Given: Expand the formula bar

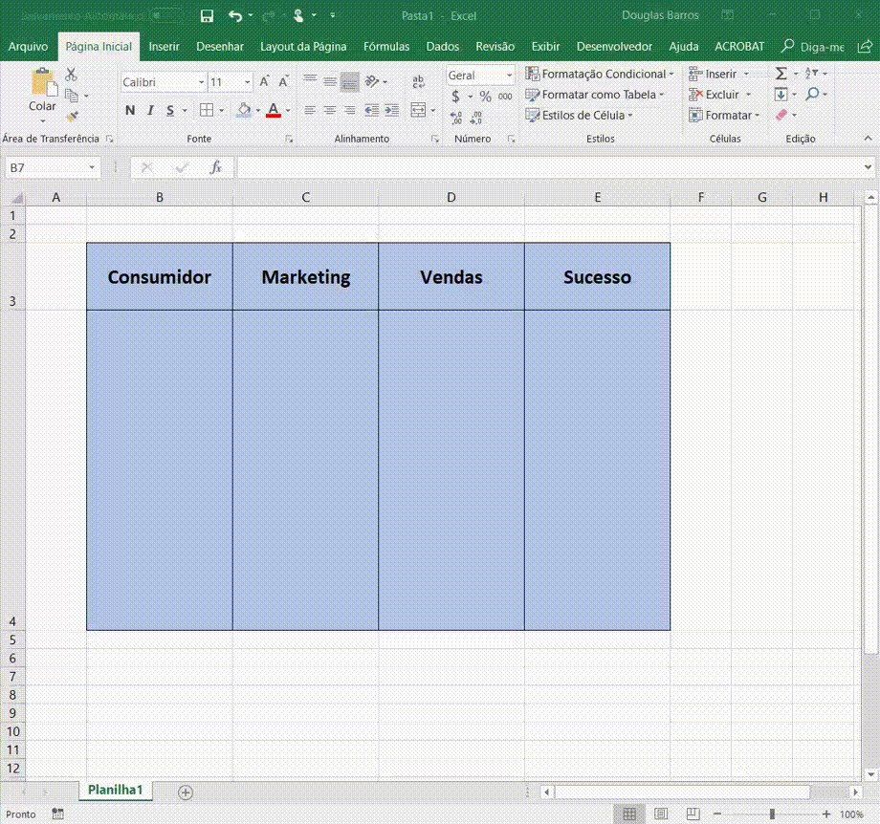Looking at the screenshot, I should pyautogui.click(x=868, y=167).
